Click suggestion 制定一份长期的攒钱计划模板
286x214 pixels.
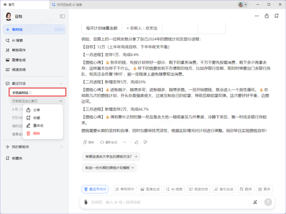[109, 168]
